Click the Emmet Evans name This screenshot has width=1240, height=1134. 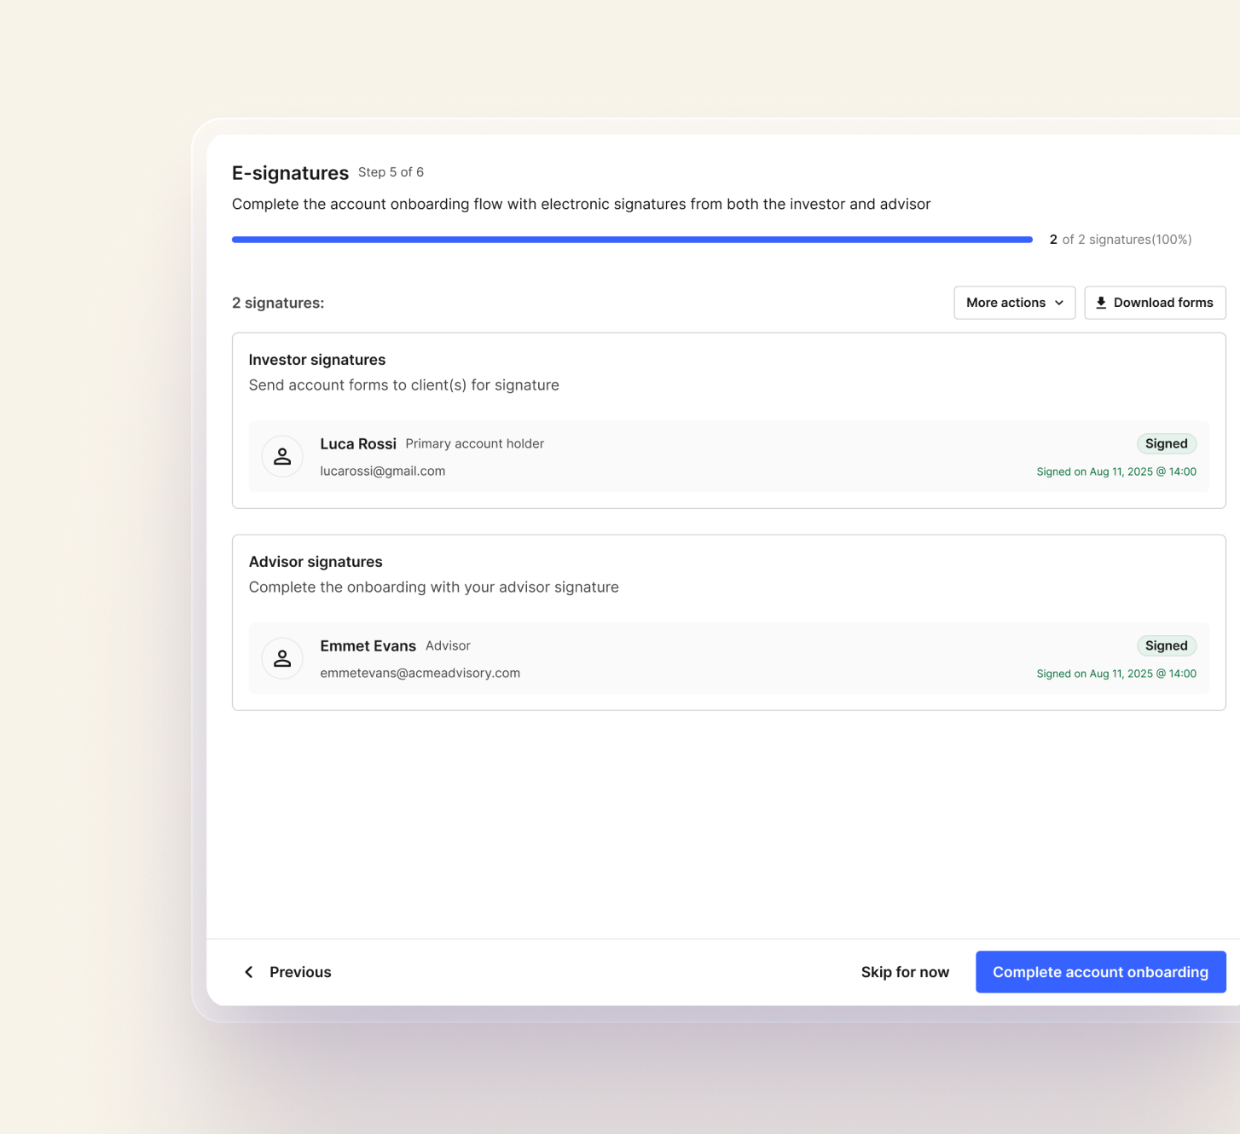tap(368, 645)
